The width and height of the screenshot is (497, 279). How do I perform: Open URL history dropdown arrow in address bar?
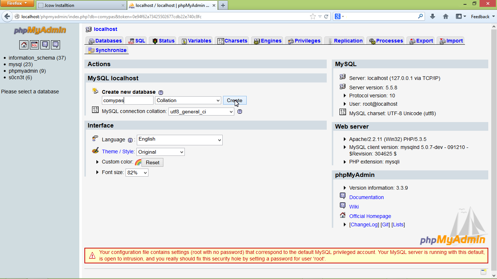coord(320,16)
